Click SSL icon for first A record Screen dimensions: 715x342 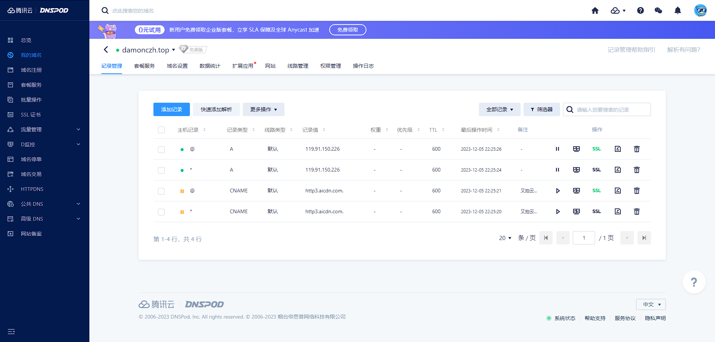coord(597,149)
